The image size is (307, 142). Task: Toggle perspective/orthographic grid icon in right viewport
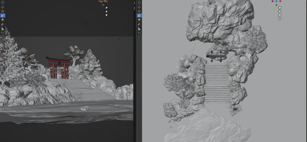click(280, 19)
